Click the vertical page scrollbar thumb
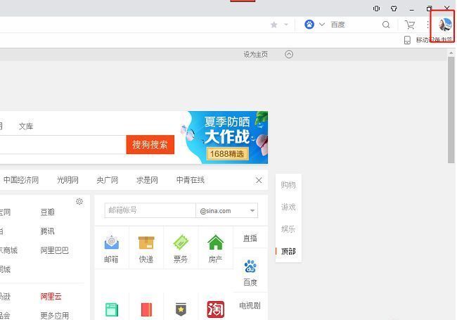This screenshot has height=320, width=457. [451, 110]
